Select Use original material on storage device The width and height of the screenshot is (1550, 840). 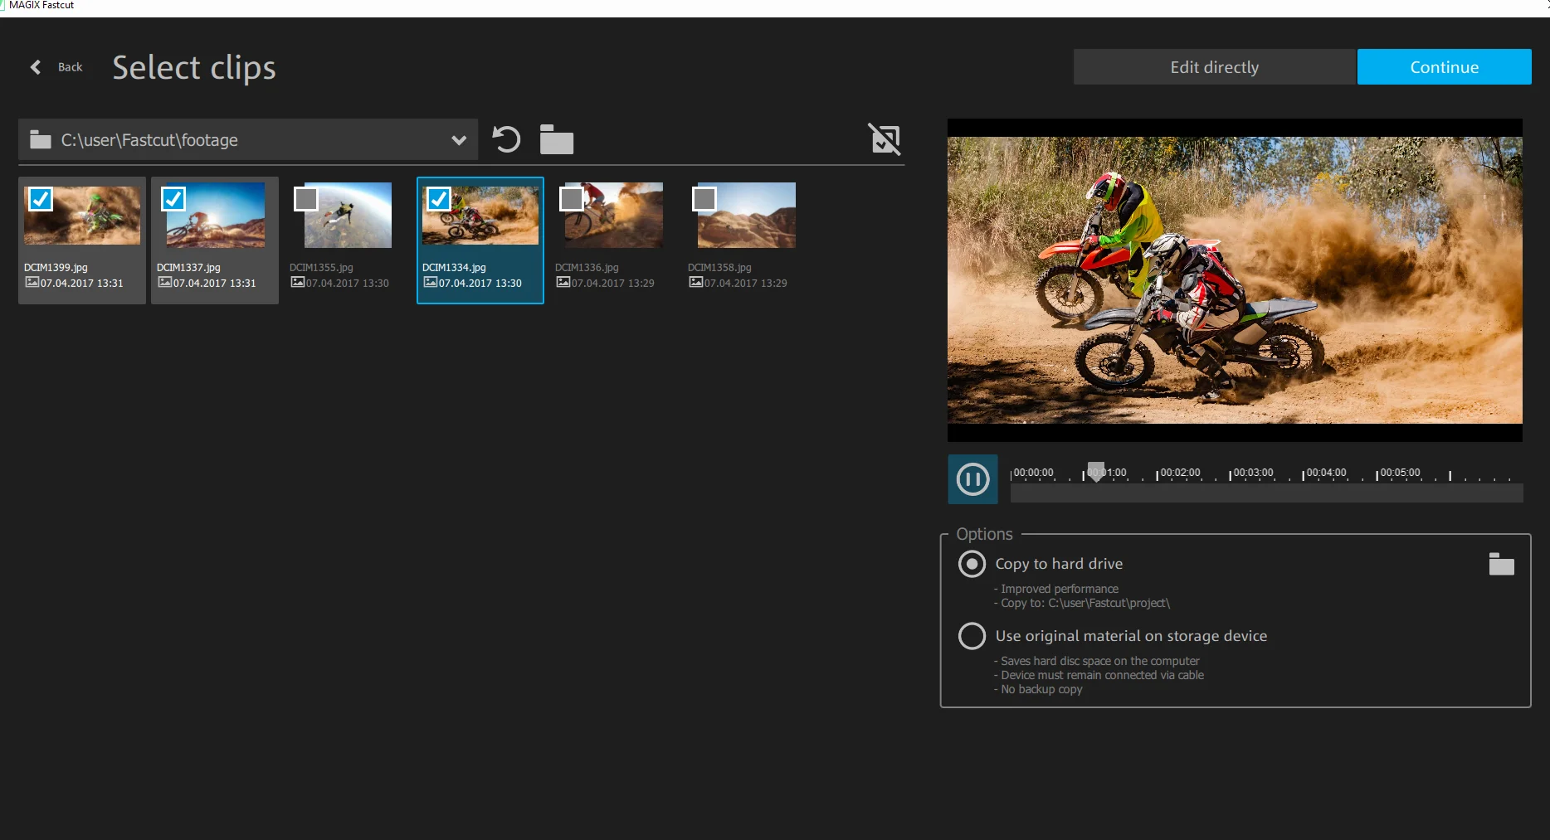click(972, 636)
